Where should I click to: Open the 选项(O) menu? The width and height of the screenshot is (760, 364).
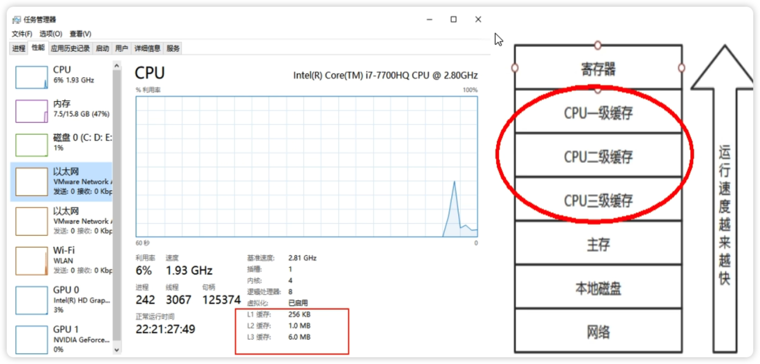51,34
